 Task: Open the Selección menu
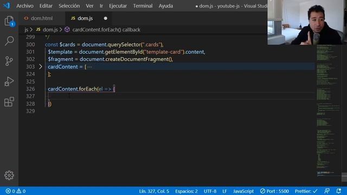[69, 6]
